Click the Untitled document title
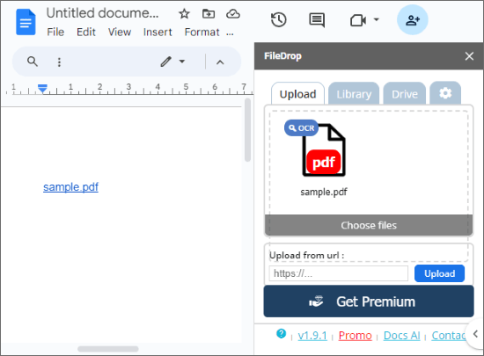Screen dimensions: 484x356 [x=102, y=13]
